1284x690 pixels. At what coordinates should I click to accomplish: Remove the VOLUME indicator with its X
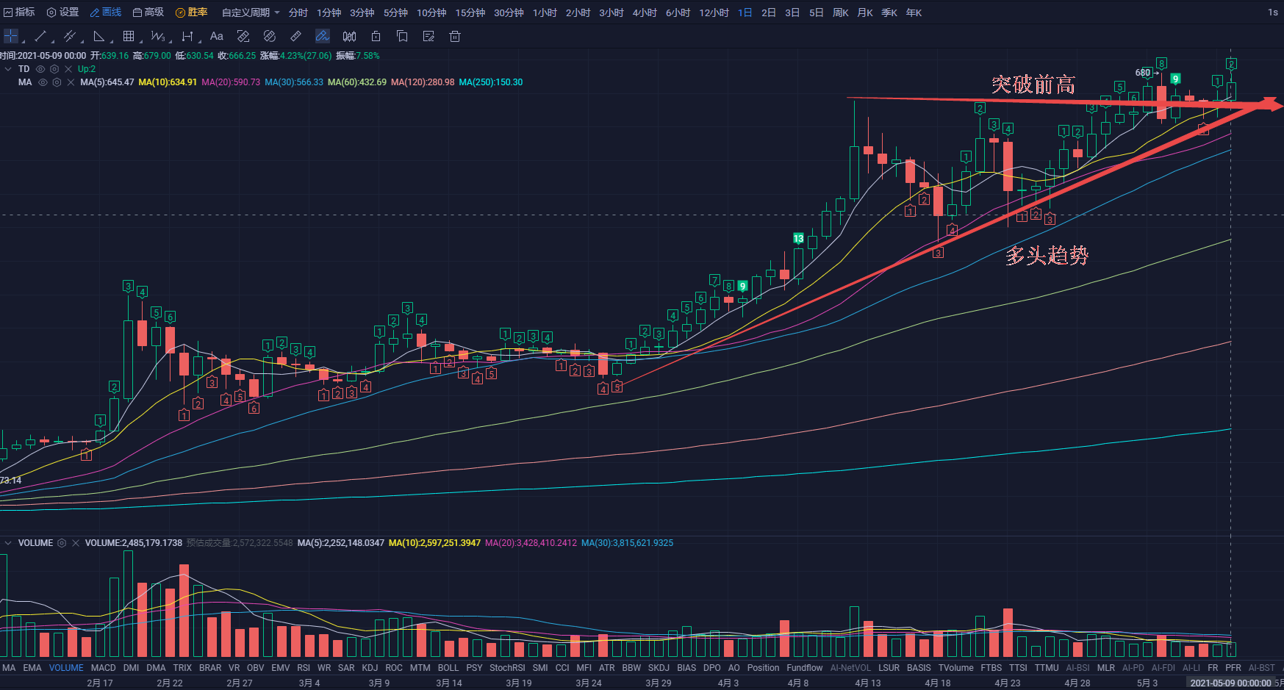coord(76,543)
